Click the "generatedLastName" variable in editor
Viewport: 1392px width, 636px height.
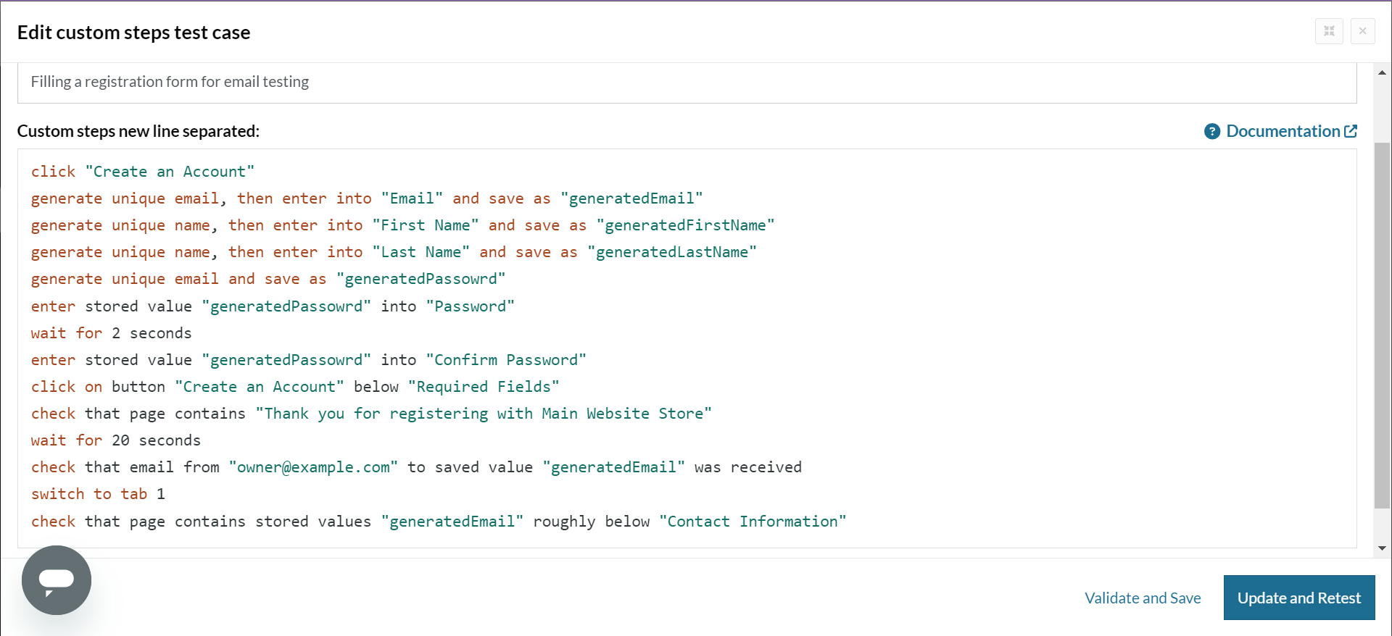click(x=672, y=252)
